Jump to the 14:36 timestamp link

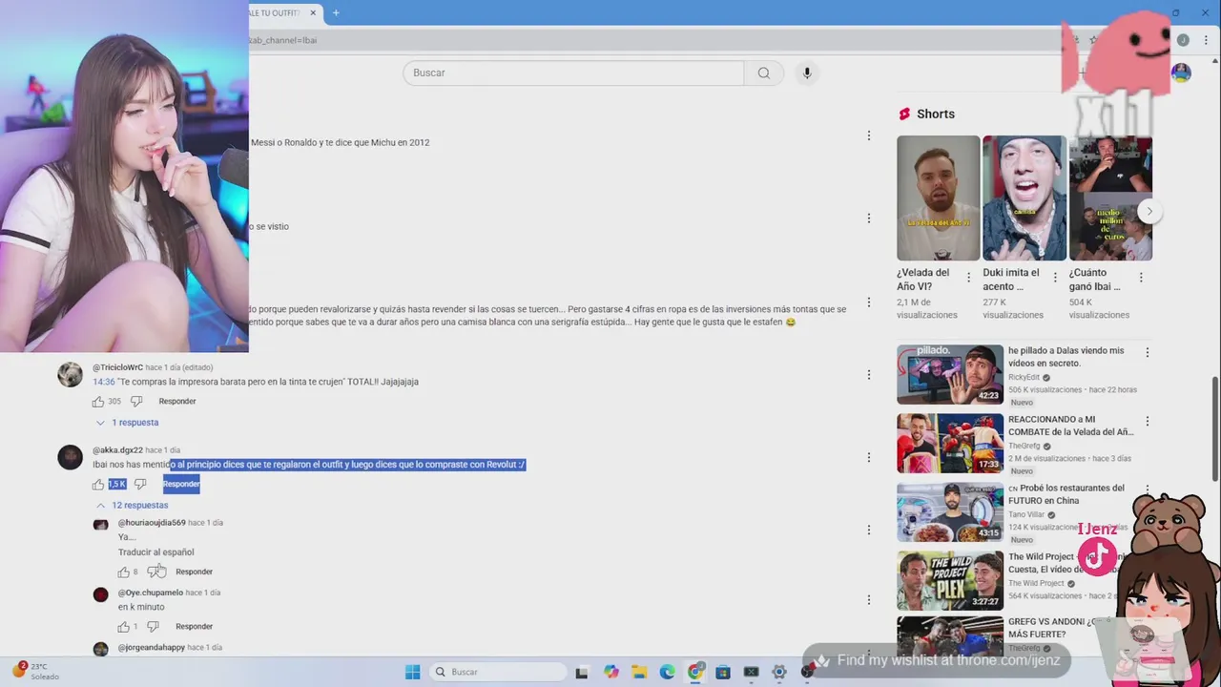coord(103,382)
